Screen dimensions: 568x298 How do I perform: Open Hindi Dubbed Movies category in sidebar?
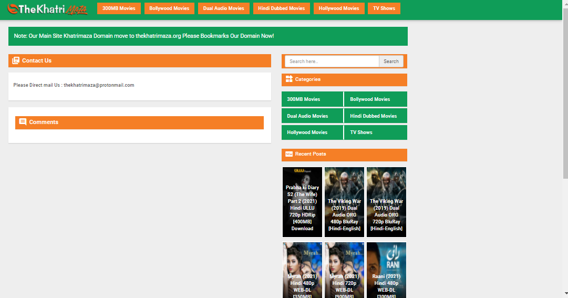pos(376,116)
